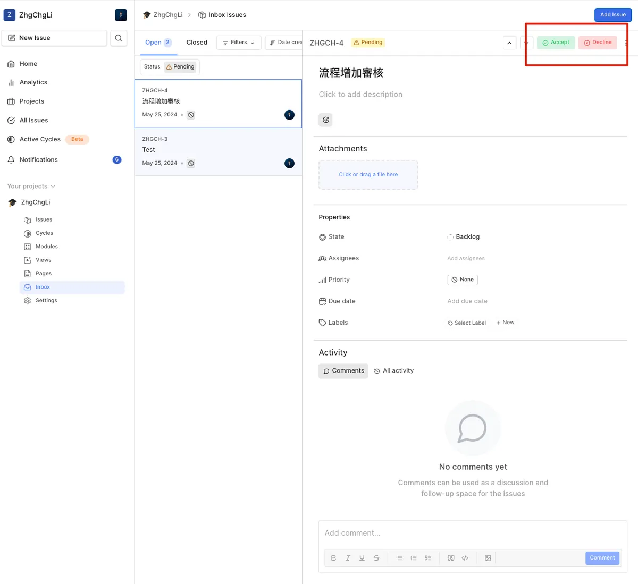This screenshot has height=584, width=638.
Task: Toggle underline formatting in comment editor
Action: point(362,558)
